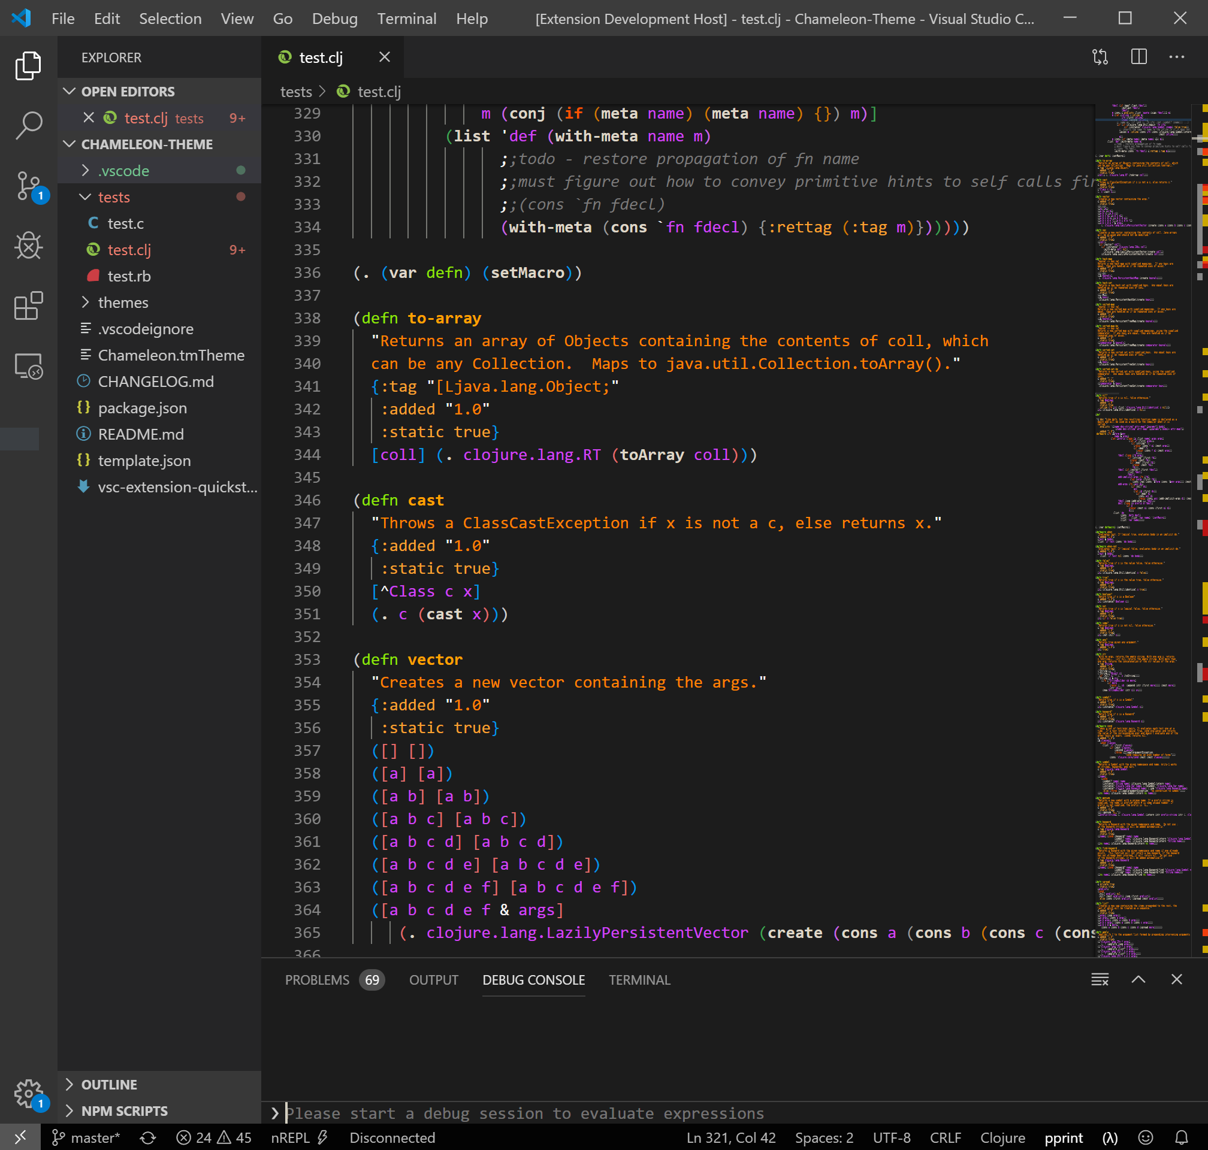This screenshot has height=1150, width=1208.
Task: Open README.md file
Action: (x=159, y=434)
